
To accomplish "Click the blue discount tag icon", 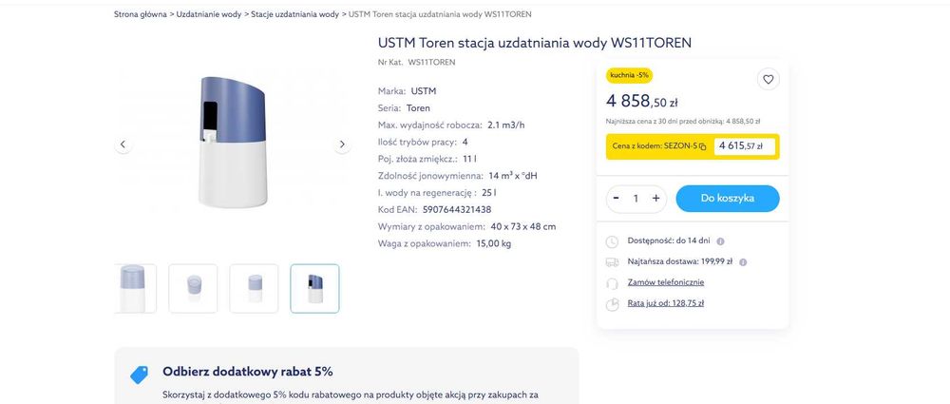I will tap(139, 375).
